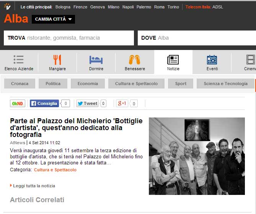Focus the TROVA search field
The image size is (256, 214).
(69, 38)
